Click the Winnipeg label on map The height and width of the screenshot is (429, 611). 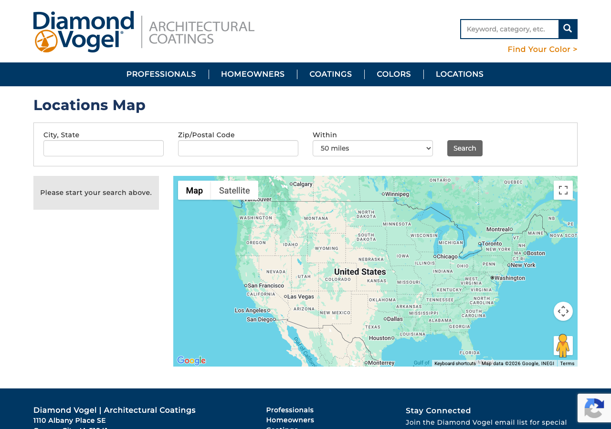(397, 194)
